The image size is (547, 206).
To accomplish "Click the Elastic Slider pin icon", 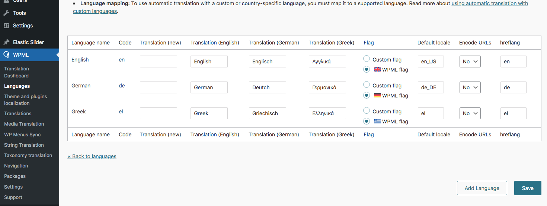I will pyautogui.click(x=6, y=42).
